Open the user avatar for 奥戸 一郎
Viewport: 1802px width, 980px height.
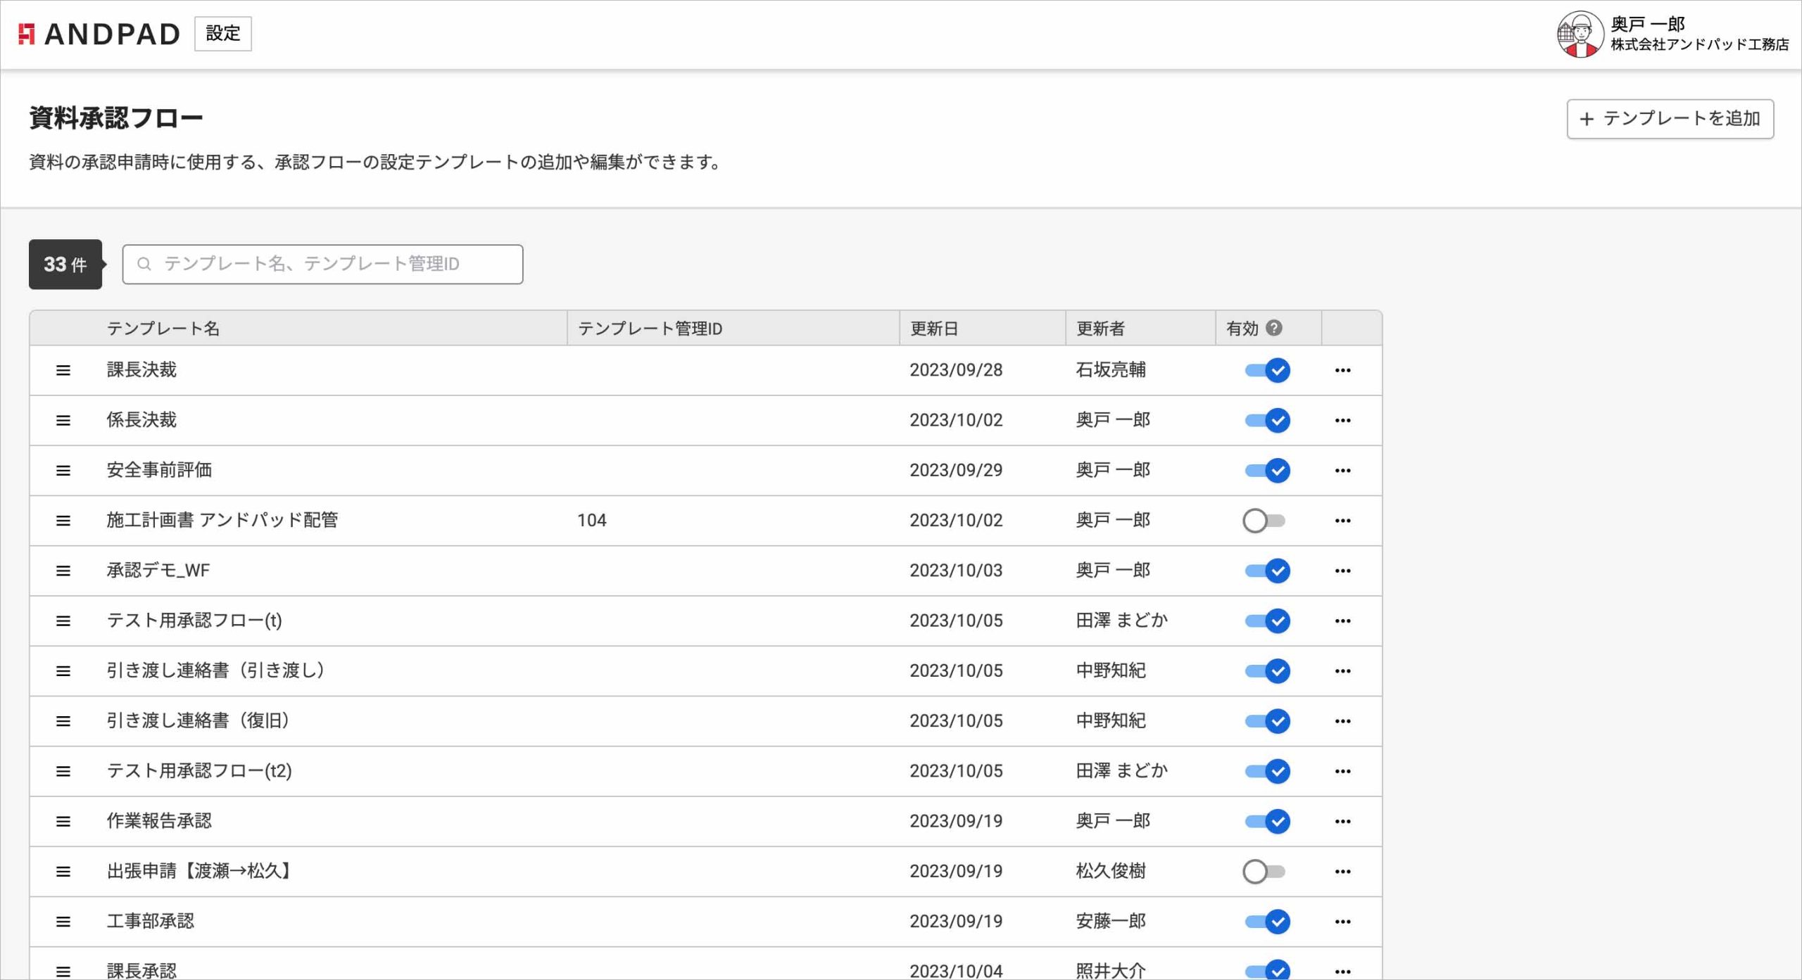point(1580,34)
